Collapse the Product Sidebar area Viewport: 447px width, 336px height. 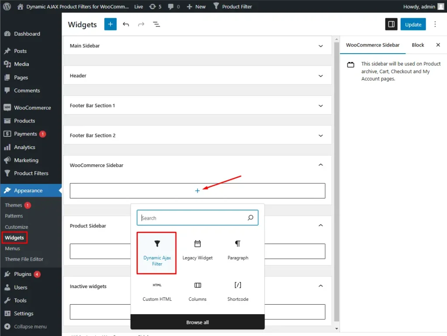point(321,226)
